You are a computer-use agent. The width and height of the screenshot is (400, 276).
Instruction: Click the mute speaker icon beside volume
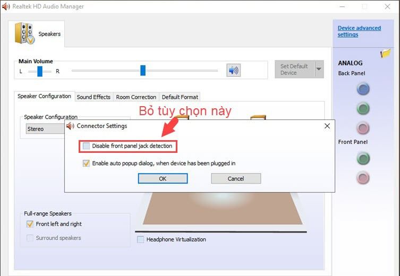coord(233,70)
